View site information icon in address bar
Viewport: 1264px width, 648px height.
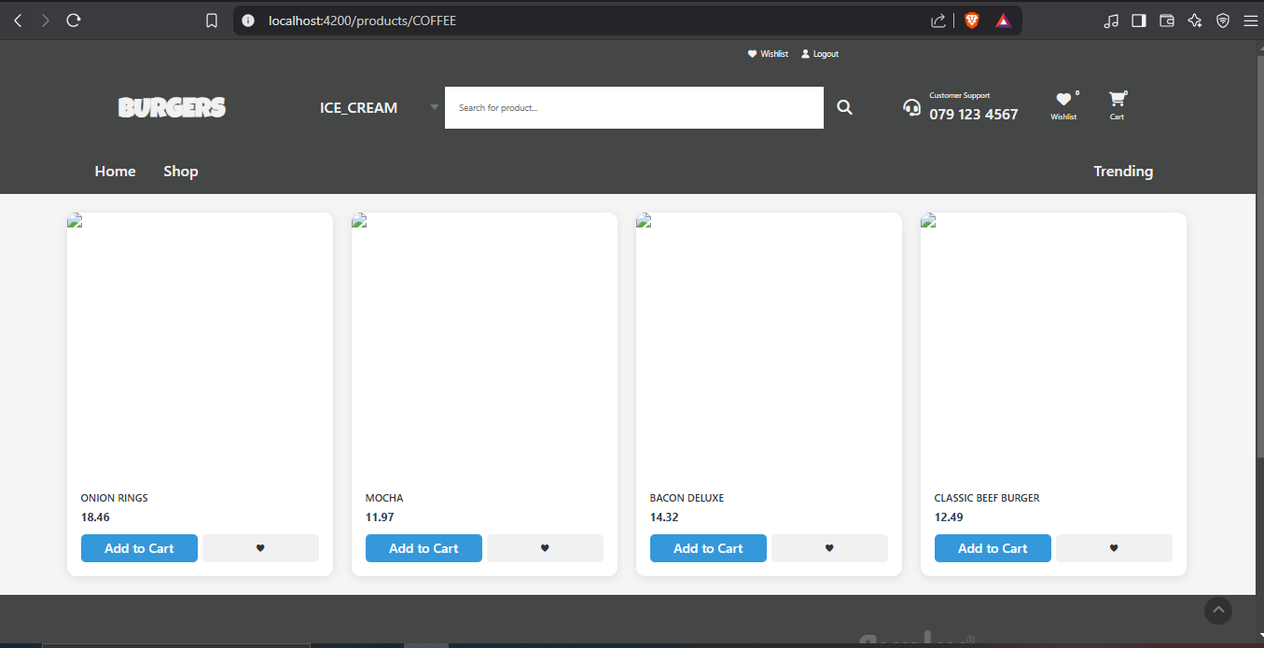pos(247,21)
